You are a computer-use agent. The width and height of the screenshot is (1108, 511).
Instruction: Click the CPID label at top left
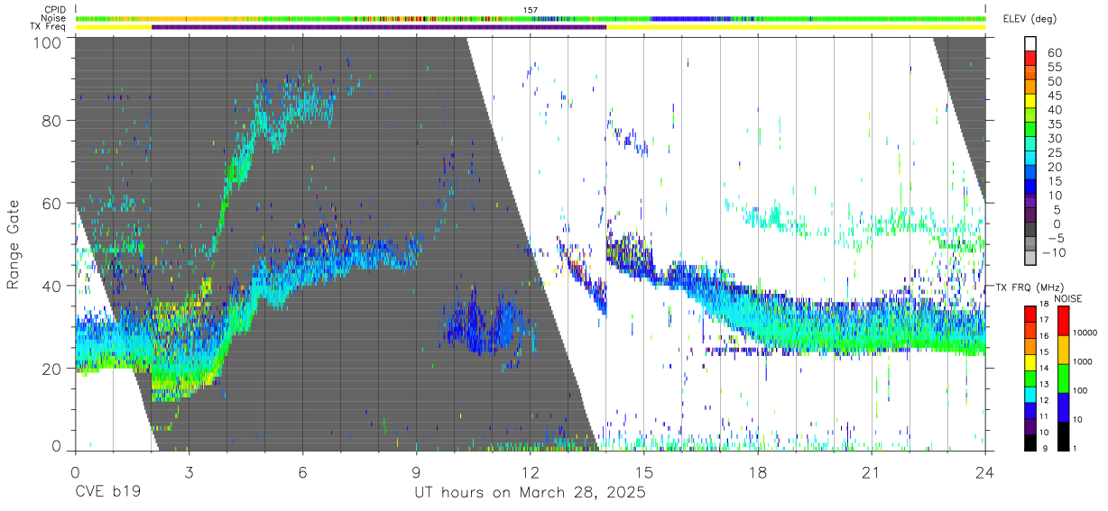pyautogui.click(x=55, y=10)
